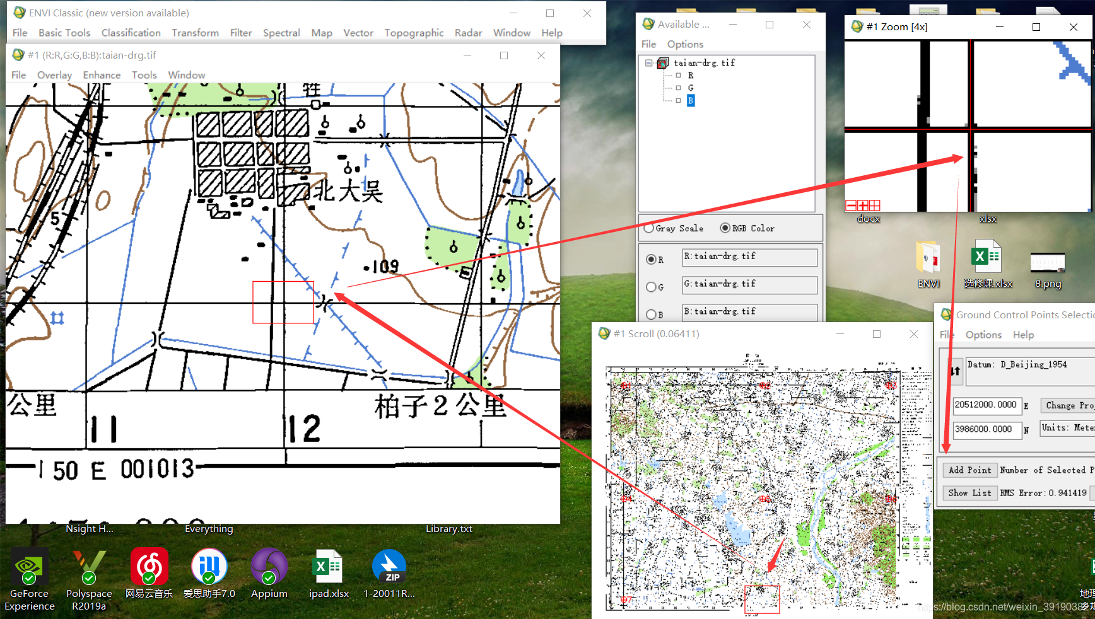Click Window menu in display #1 window

coord(186,75)
